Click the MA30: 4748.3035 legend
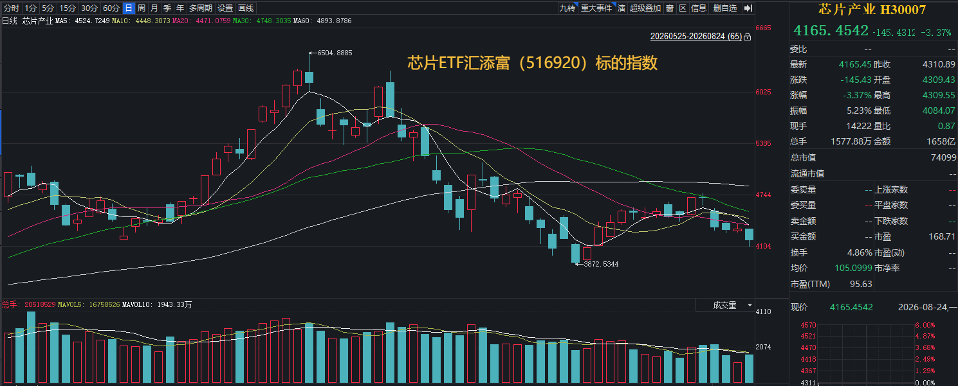958x386 pixels. click(261, 21)
